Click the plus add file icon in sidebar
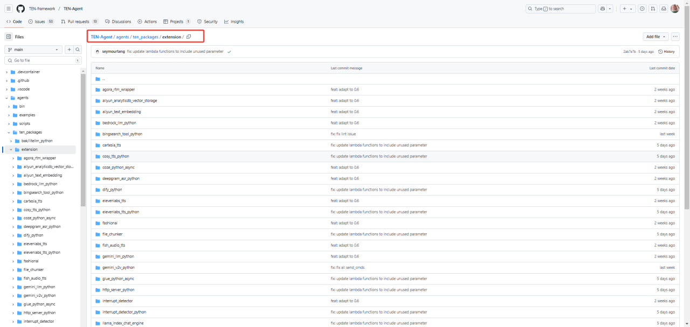The height and width of the screenshot is (327, 690). pos(69,50)
